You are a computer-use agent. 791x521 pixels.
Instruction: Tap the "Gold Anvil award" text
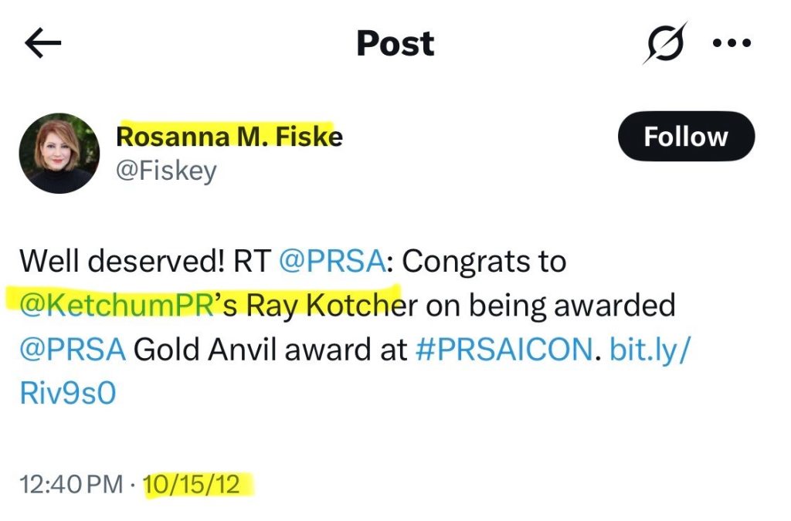pos(270,349)
